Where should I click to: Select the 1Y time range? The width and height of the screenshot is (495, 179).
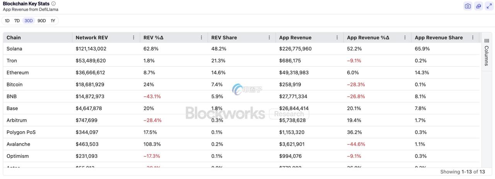pyautogui.click(x=53, y=21)
